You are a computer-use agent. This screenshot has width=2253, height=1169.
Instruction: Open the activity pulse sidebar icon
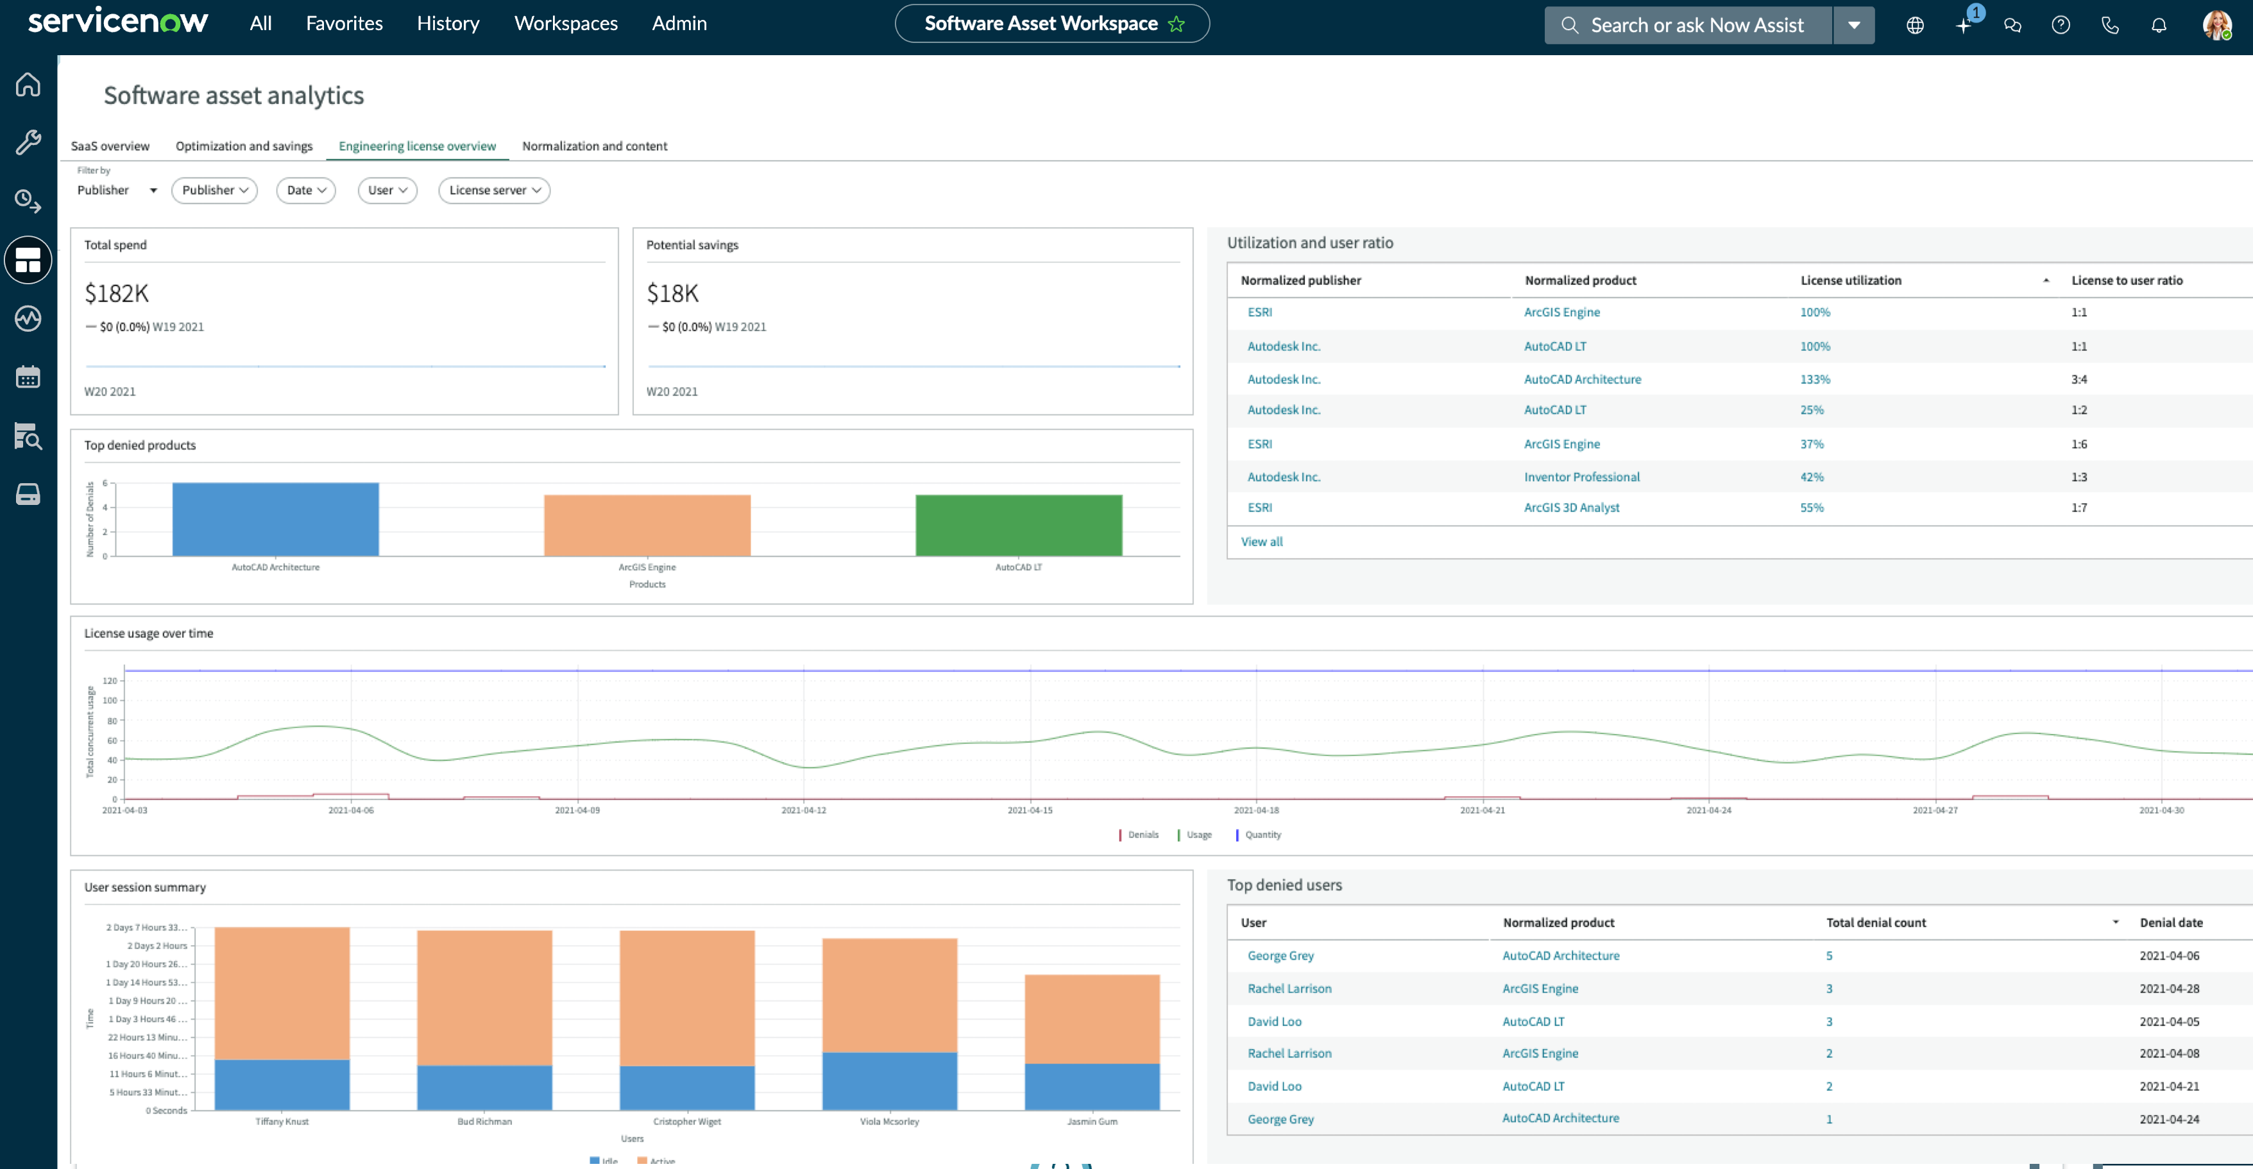(28, 318)
